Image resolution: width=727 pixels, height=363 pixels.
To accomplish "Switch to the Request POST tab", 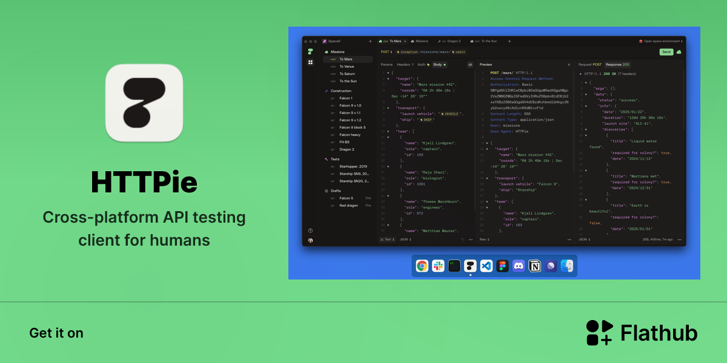I will [x=590, y=64].
